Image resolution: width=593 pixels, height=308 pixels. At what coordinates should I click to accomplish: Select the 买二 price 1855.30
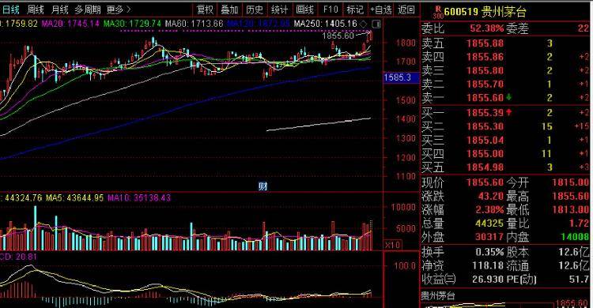click(485, 126)
